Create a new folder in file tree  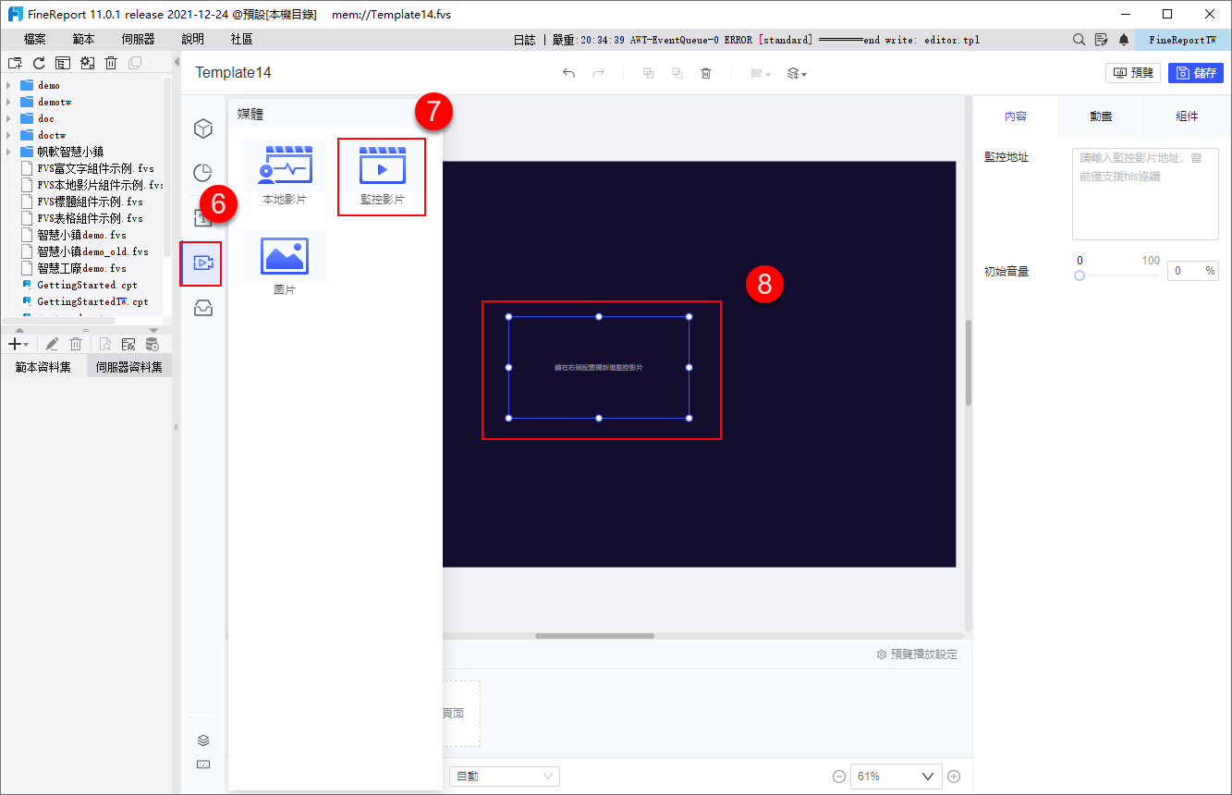(x=15, y=63)
